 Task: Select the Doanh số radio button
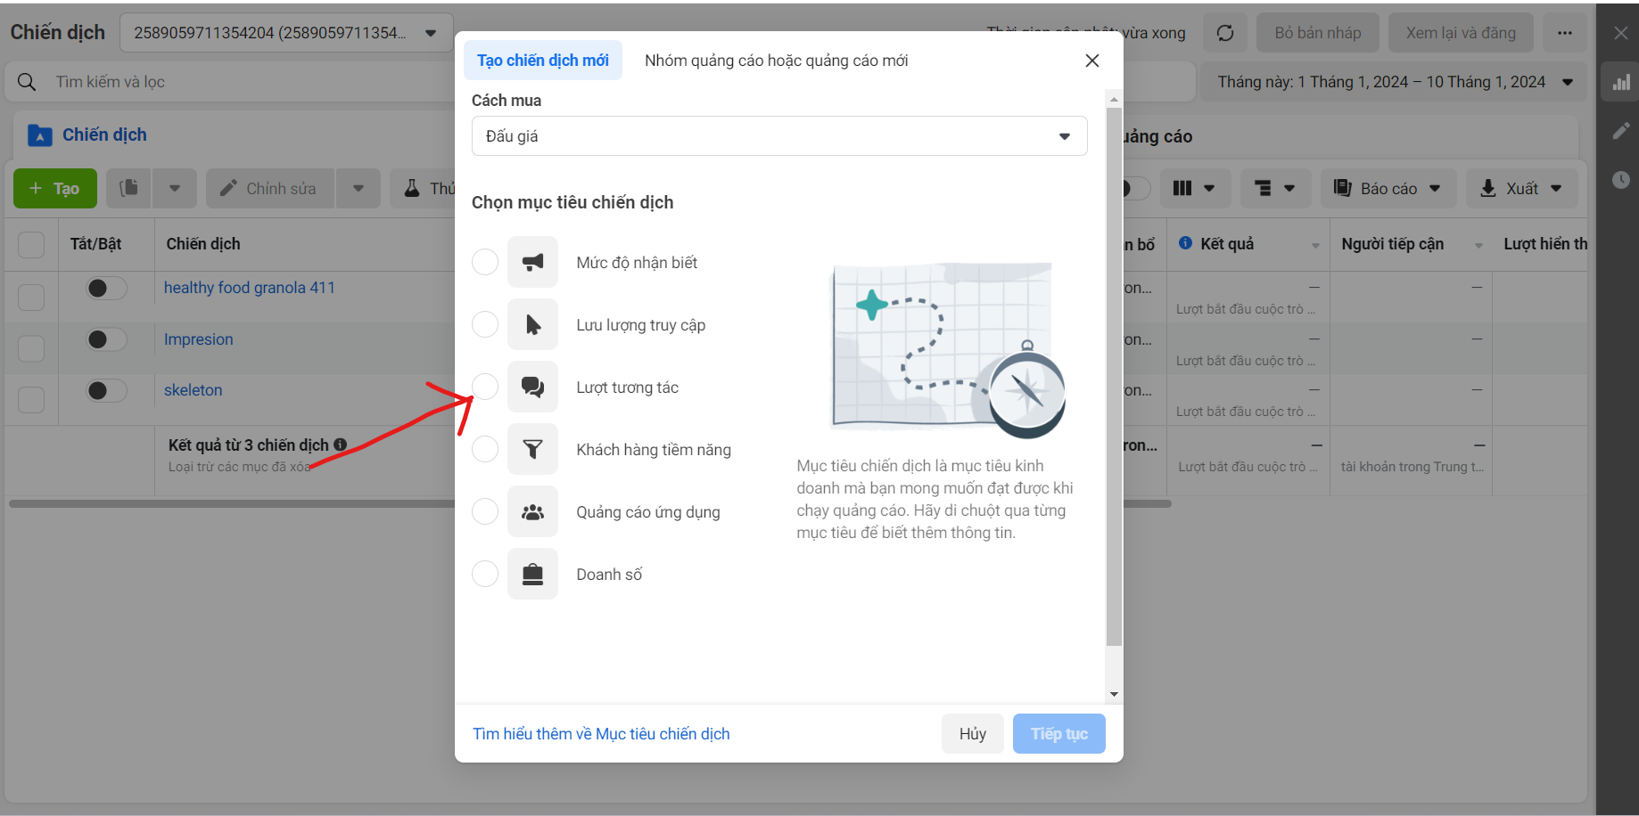485,574
